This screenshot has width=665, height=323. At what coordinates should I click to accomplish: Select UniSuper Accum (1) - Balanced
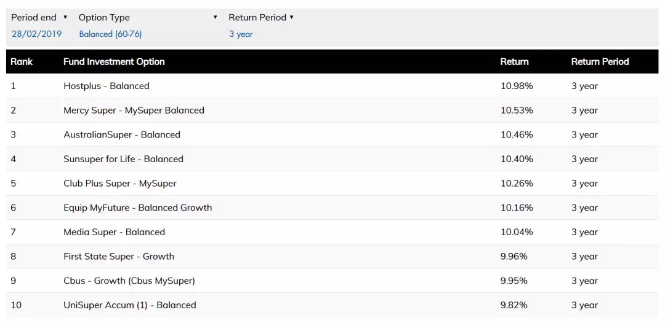332,305
